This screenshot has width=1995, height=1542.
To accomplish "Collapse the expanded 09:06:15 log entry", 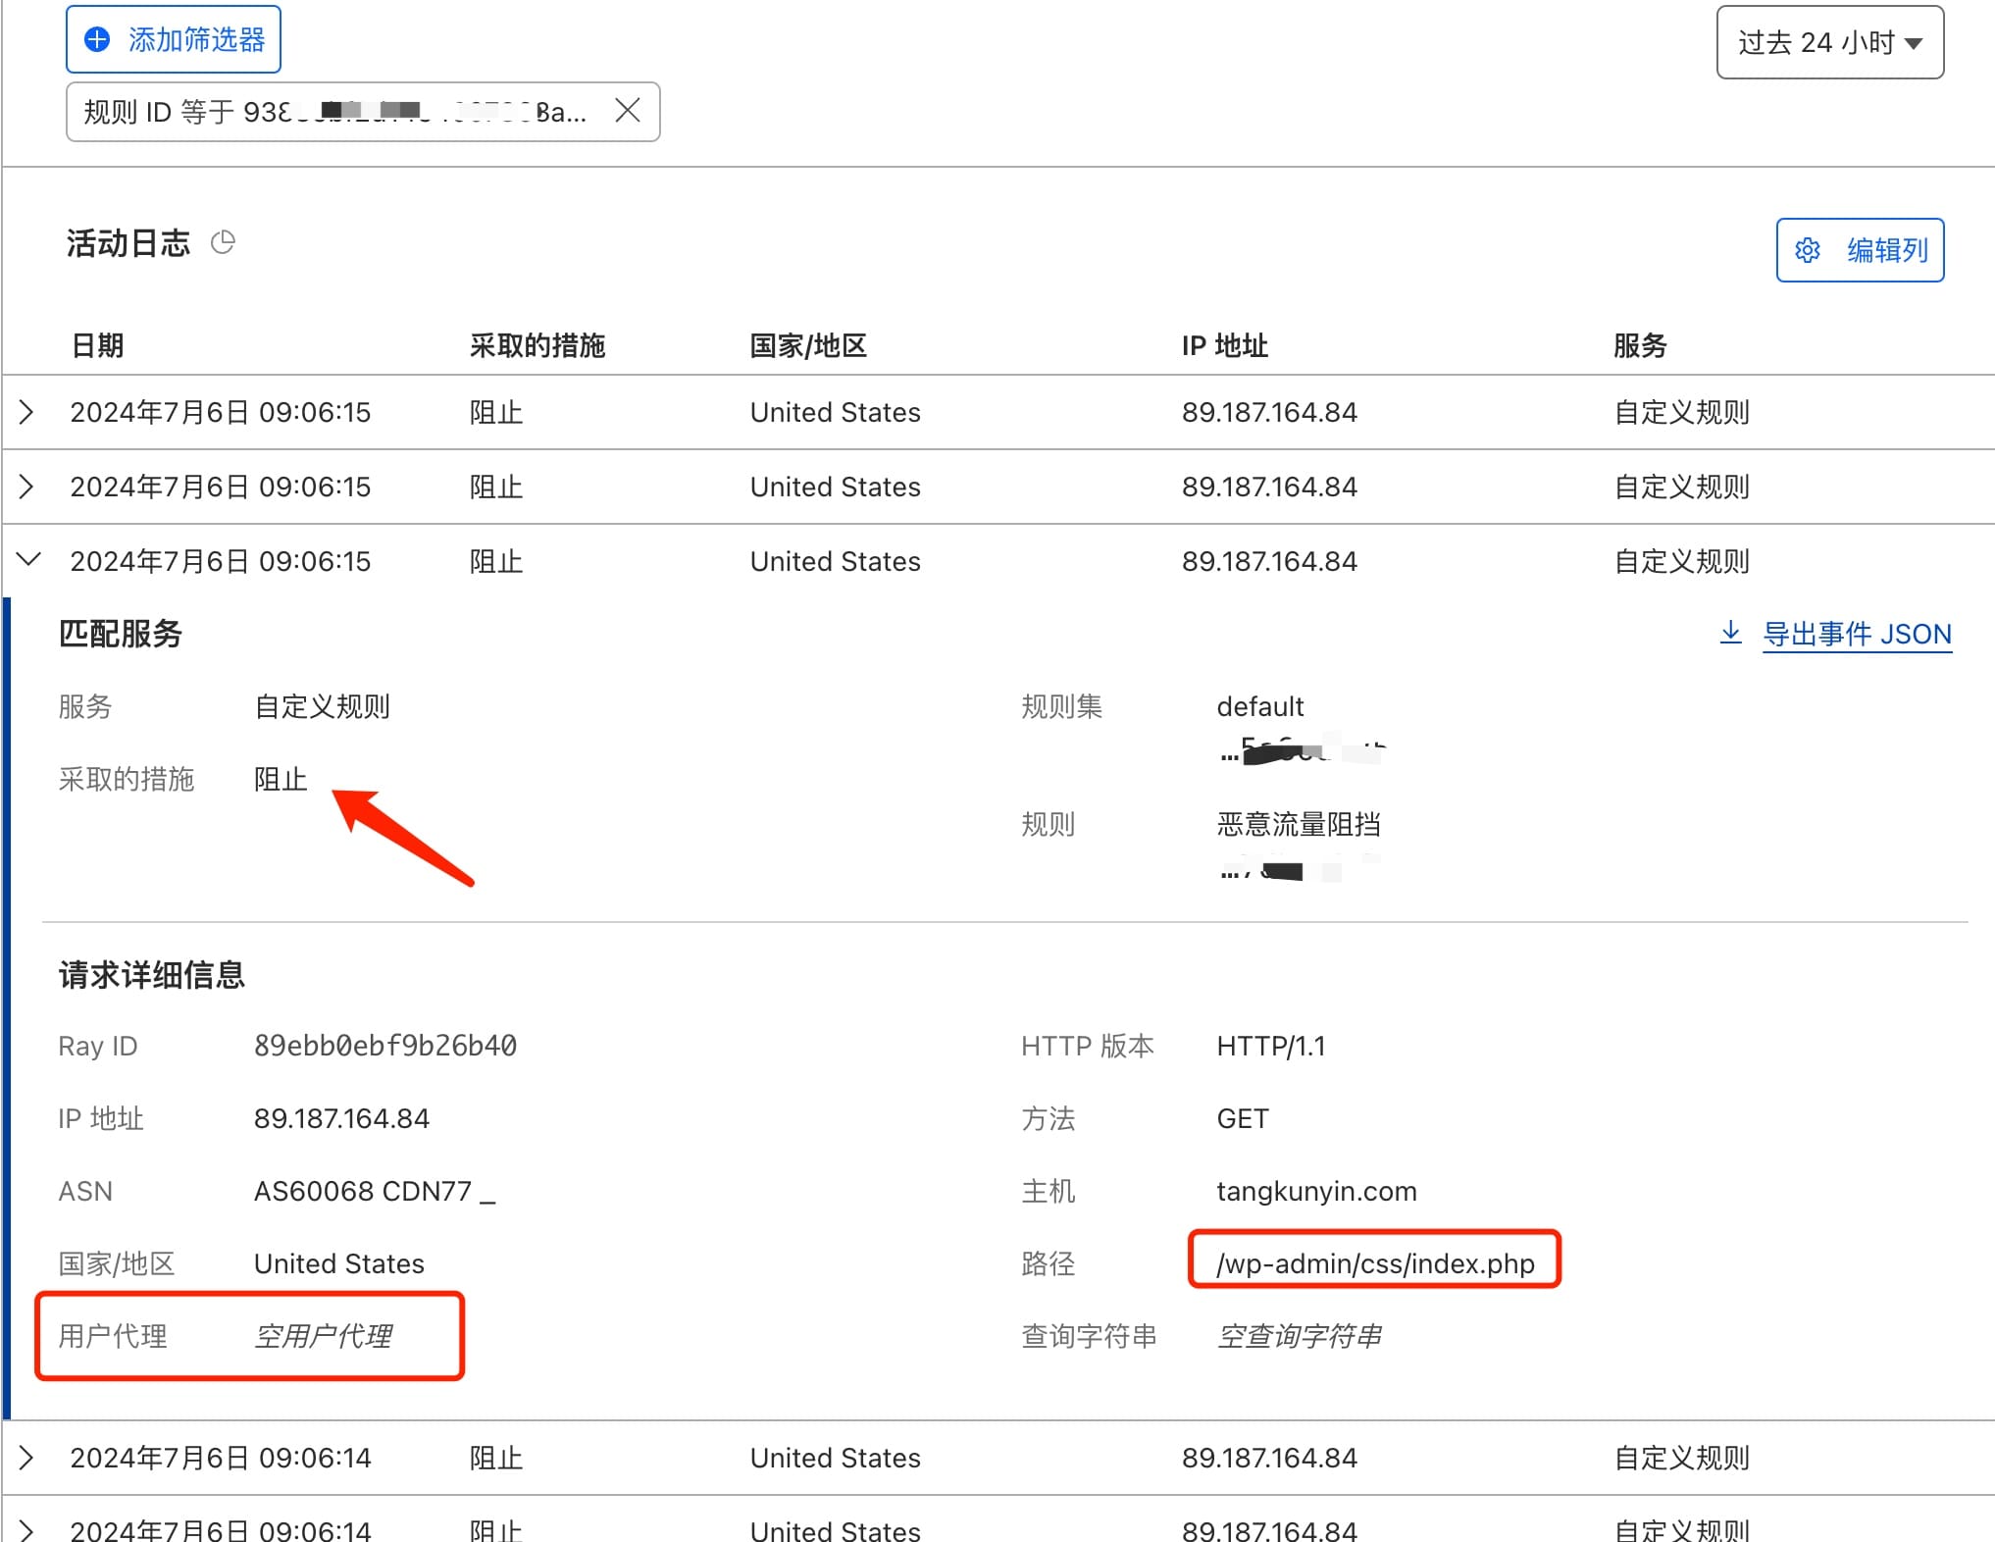I will click(x=28, y=560).
